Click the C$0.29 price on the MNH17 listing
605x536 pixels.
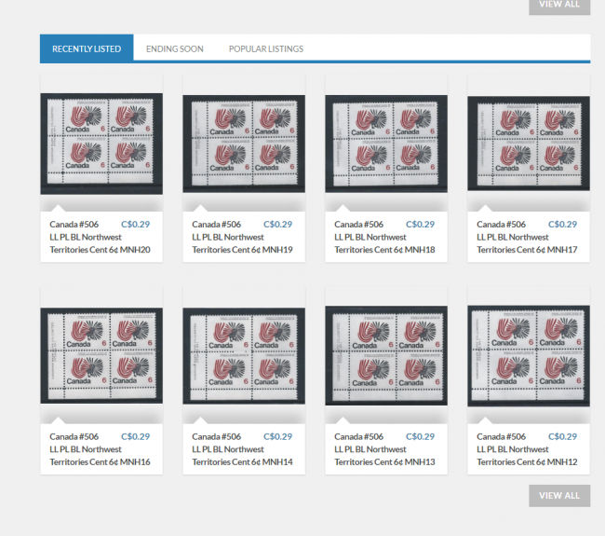tap(562, 224)
